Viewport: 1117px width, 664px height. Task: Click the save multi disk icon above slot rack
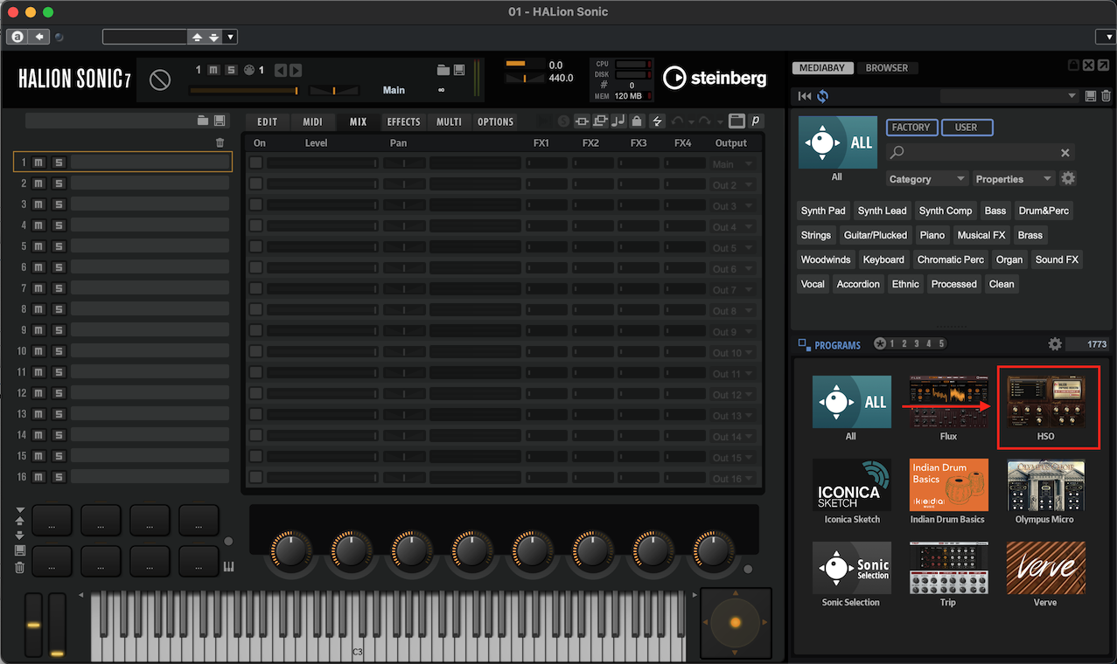pyautogui.click(x=219, y=121)
